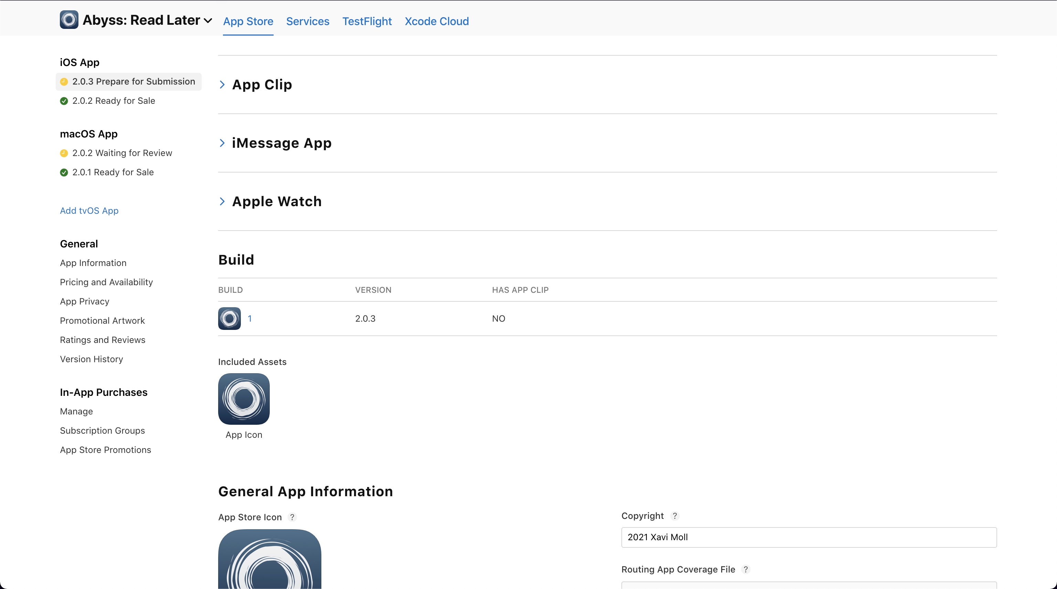Expand the iMessage App section chevron

222,143
